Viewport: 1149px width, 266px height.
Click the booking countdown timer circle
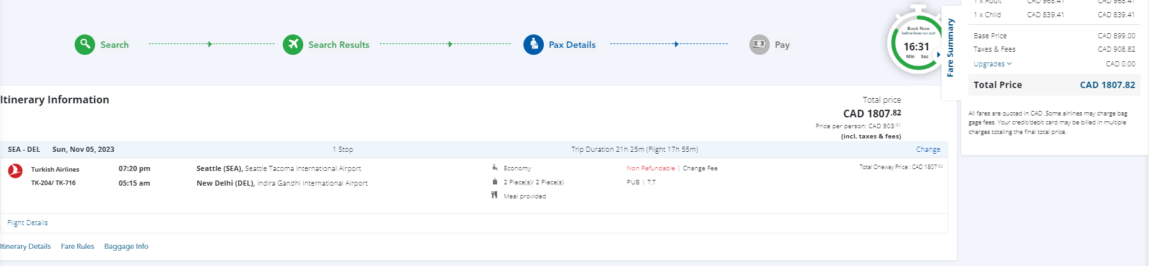click(915, 45)
